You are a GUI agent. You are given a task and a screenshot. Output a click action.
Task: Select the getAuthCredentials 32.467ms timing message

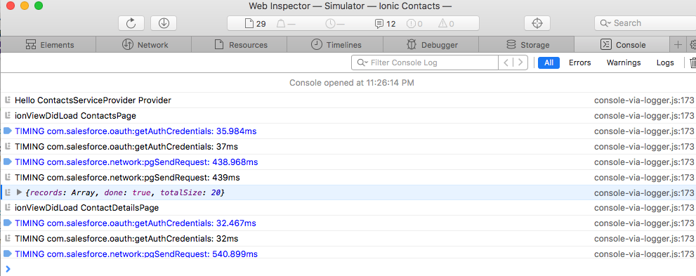click(136, 223)
